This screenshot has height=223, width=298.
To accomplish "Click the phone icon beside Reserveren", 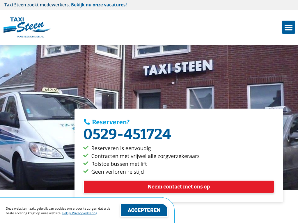I will (x=87, y=122).
